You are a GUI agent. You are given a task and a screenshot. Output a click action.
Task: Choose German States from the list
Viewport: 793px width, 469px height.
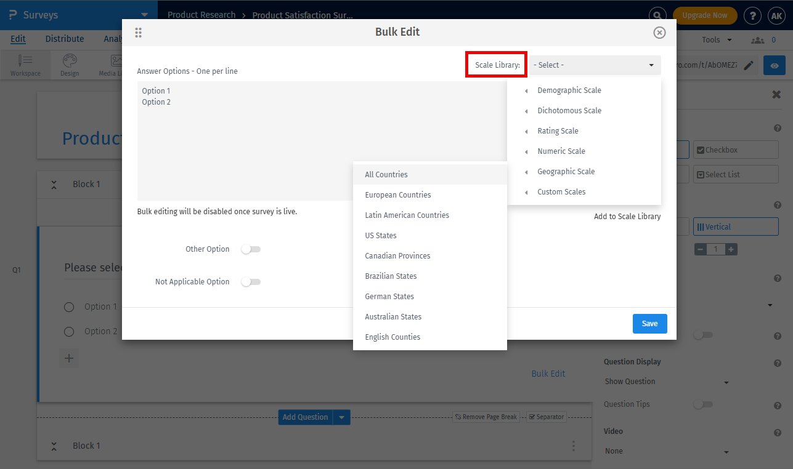(430, 297)
